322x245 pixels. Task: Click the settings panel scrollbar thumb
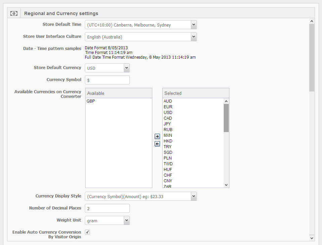pyautogui.click(x=312, y=58)
